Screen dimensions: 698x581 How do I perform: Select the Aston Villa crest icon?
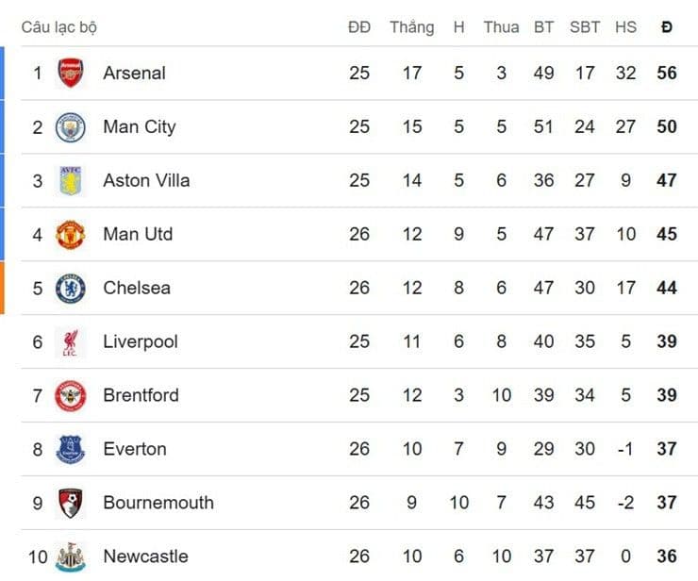point(71,180)
